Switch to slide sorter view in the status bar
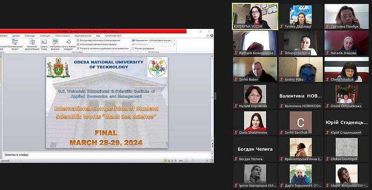The width and height of the screenshot is (372, 190). [x=169, y=161]
